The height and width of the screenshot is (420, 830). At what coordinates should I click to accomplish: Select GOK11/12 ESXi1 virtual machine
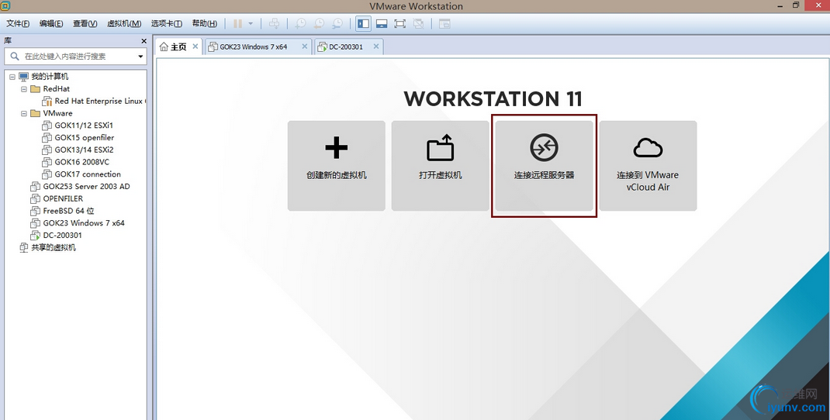click(84, 126)
